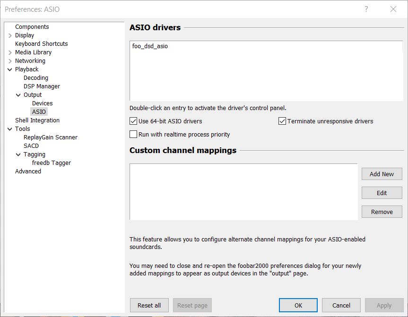Viewport: 408px width, 317px height.
Task: Go to the Devices output page
Action: tap(42, 103)
